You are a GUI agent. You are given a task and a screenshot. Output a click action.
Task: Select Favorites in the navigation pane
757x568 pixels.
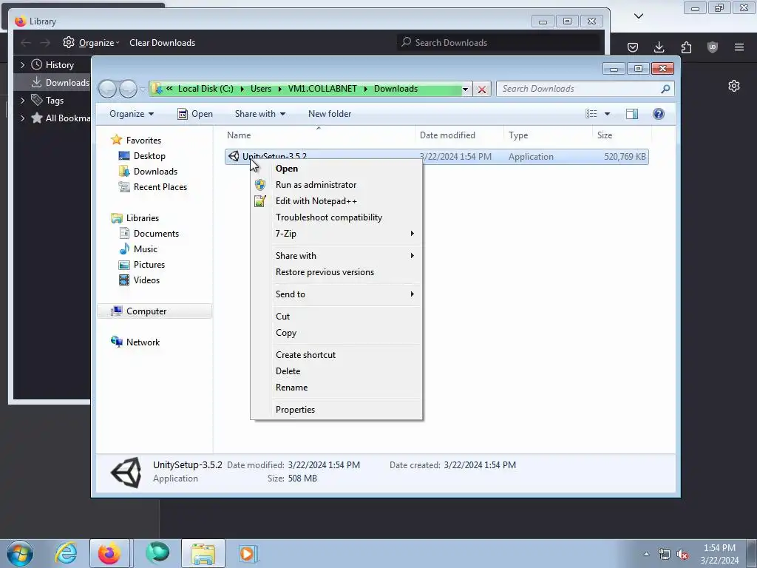pyautogui.click(x=143, y=141)
